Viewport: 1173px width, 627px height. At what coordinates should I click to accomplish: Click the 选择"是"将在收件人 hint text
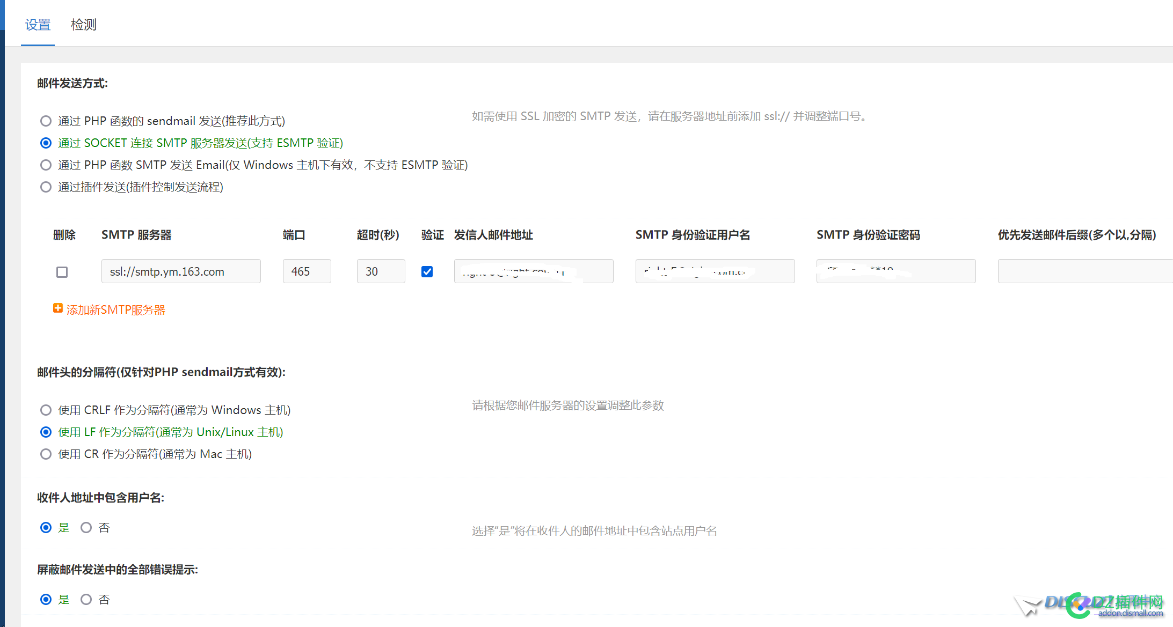click(595, 531)
